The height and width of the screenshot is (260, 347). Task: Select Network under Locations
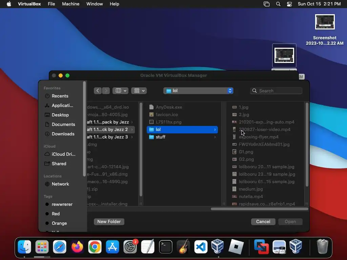click(60, 184)
